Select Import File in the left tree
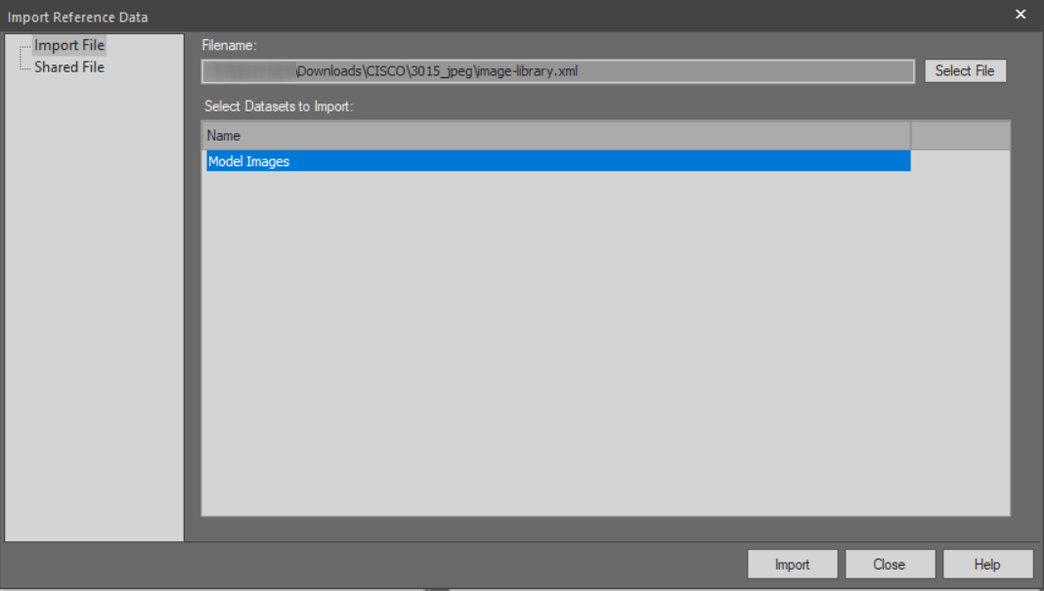Image resolution: width=1044 pixels, height=591 pixels. pos(68,45)
